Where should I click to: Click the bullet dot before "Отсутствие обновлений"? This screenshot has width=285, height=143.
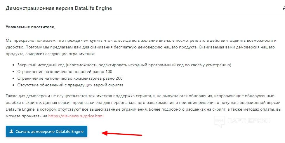click(14, 86)
